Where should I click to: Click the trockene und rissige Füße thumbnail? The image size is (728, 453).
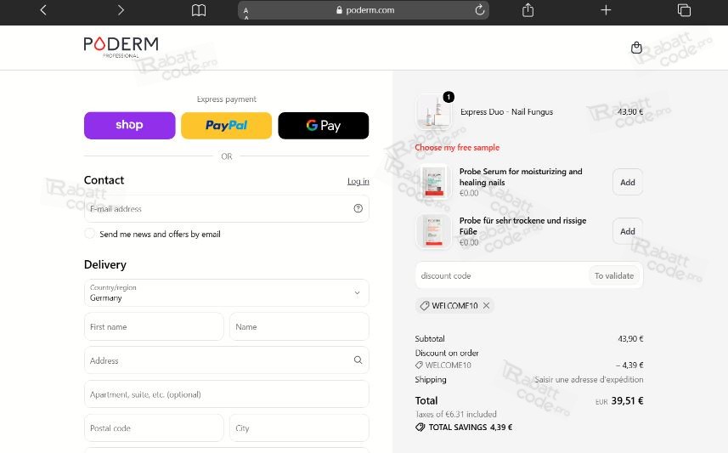pos(433,231)
